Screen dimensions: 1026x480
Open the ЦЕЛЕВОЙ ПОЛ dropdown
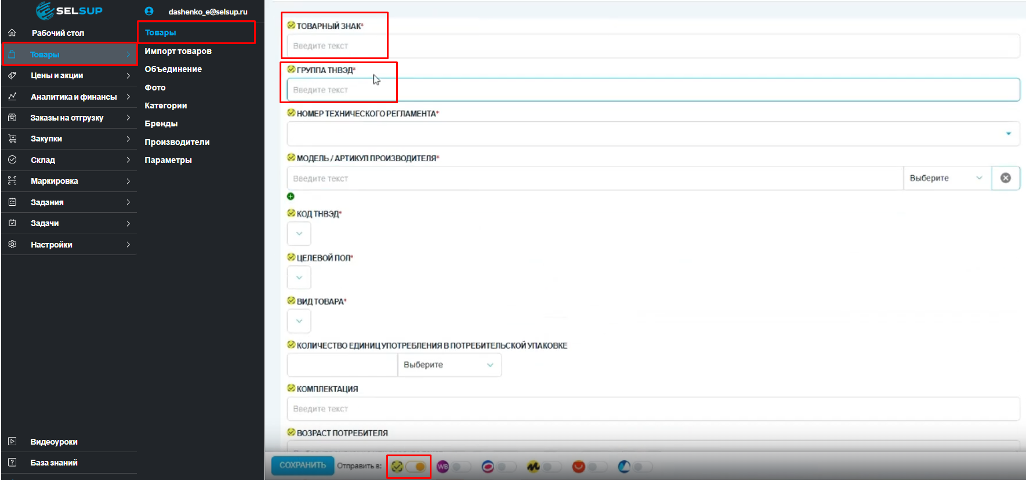pyautogui.click(x=299, y=278)
